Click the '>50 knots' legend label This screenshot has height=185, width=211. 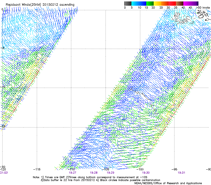point(203,7)
